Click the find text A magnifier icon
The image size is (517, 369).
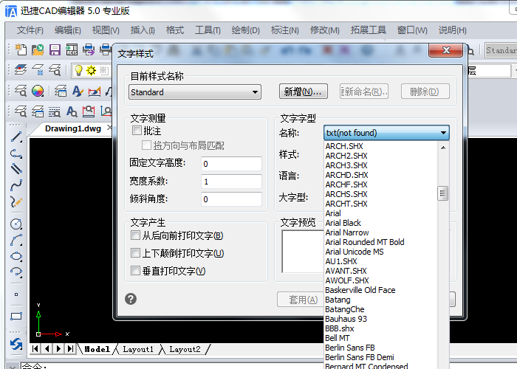click(x=72, y=111)
